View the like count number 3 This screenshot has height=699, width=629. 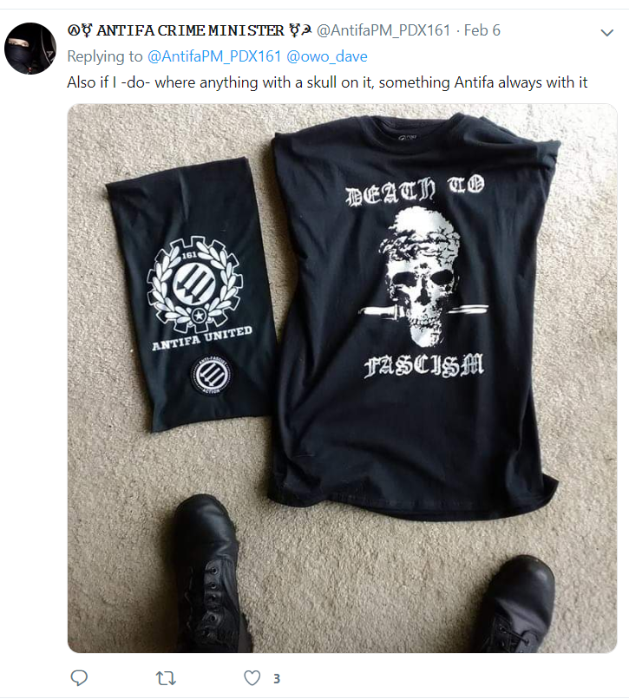coord(277,678)
